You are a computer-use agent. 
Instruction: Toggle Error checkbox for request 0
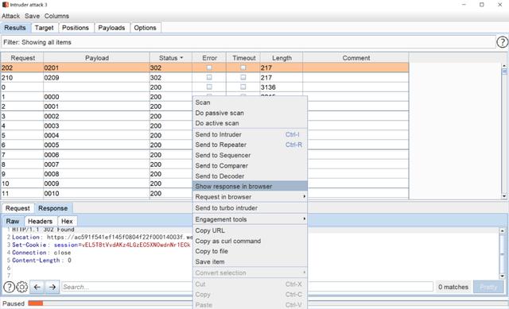point(209,87)
